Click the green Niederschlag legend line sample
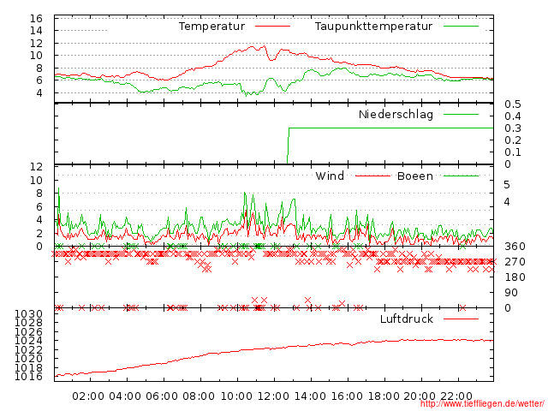This screenshot has width=548, height=411. 461,114
